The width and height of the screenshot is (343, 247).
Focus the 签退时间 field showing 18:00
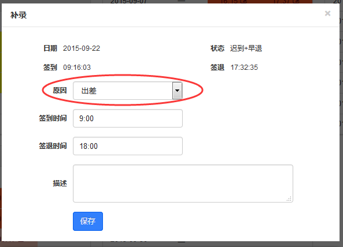(128, 146)
